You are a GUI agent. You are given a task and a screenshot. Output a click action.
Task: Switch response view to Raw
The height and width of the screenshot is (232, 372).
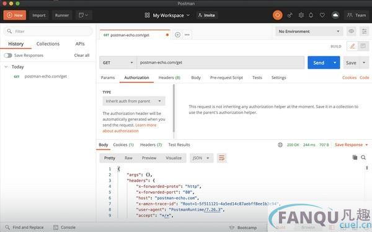pos(128,158)
